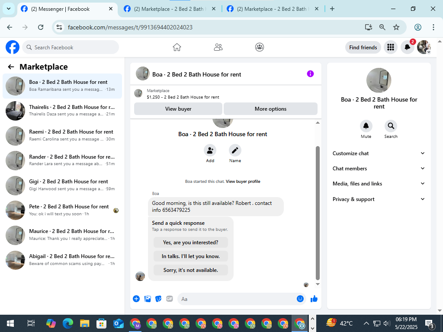Screen dimensions: 443x332
Task: Expand Media, files and links section
Action: click(379, 183)
